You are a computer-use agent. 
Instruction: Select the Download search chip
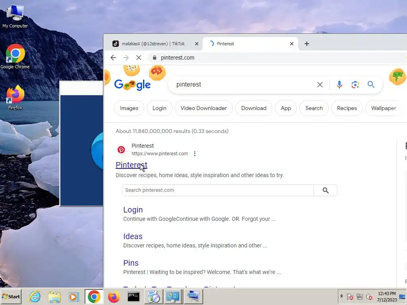pyautogui.click(x=254, y=108)
